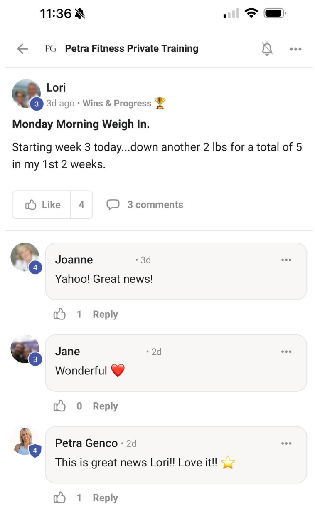315x525 pixels.
Task: Tap the back arrow icon
Action: click(22, 49)
